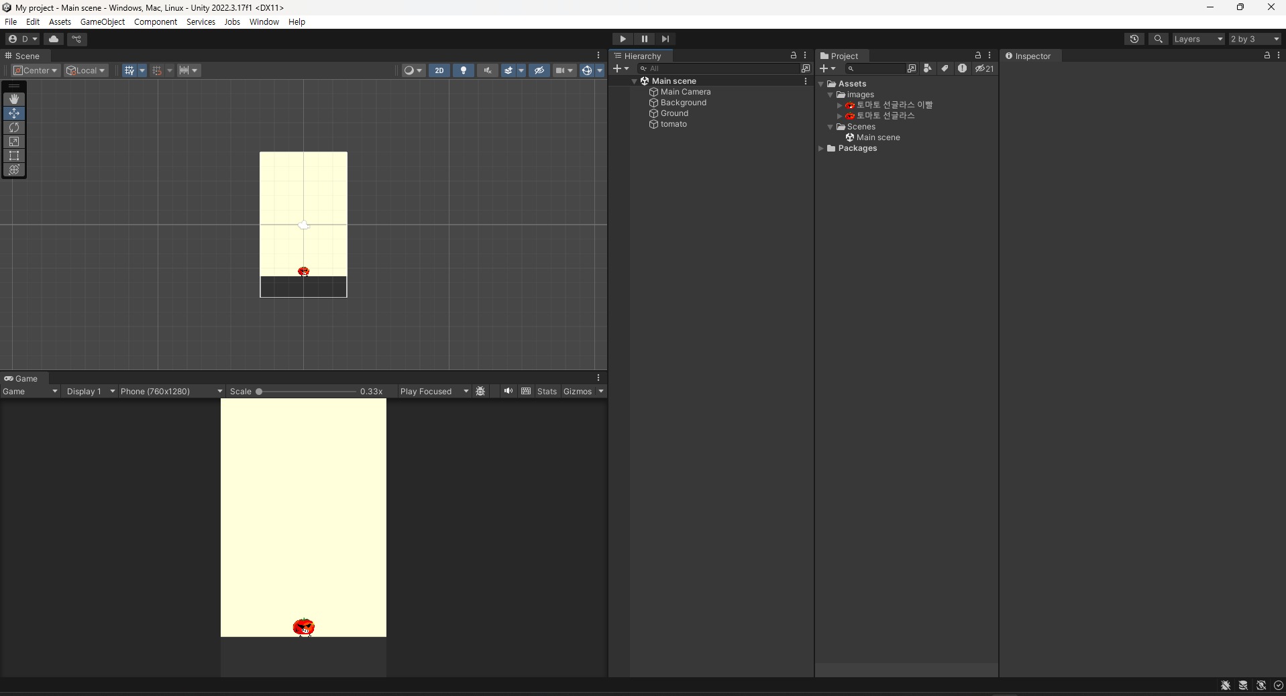Viewport: 1286px width, 696px height.
Task: Open the Center pivot mode dropdown
Action: pyautogui.click(x=36, y=70)
